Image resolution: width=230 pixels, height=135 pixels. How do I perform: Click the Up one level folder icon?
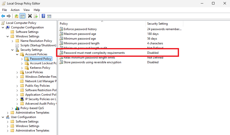point(16,16)
